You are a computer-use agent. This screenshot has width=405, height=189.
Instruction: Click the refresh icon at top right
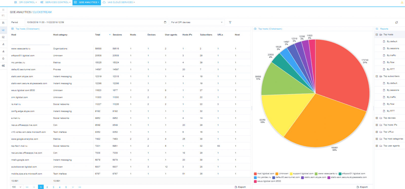pyautogui.click(x=397, y=22)
